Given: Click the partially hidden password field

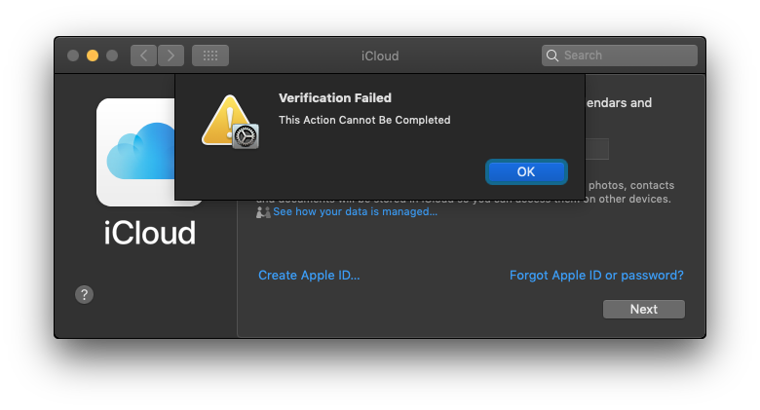Looking at the screenshot, I should coord(598,149).
